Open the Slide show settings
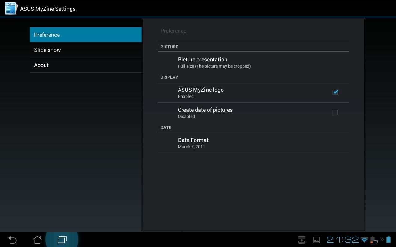 tap(86, 50)
